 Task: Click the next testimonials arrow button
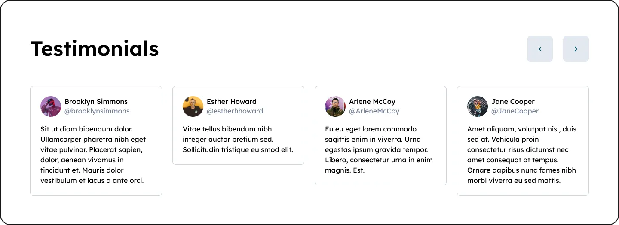click(x=576, y=49)
